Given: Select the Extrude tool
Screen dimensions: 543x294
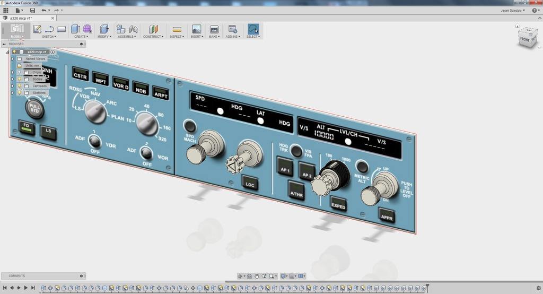Looking at the screenshot, I should coord(75,29).
